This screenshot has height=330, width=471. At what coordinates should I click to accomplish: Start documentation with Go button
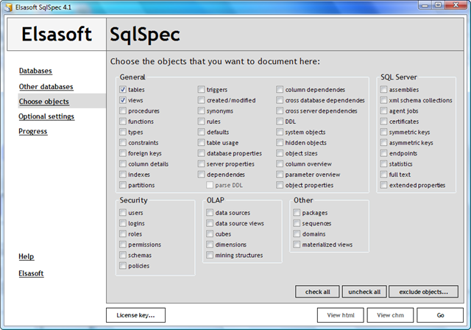(440, 315)
